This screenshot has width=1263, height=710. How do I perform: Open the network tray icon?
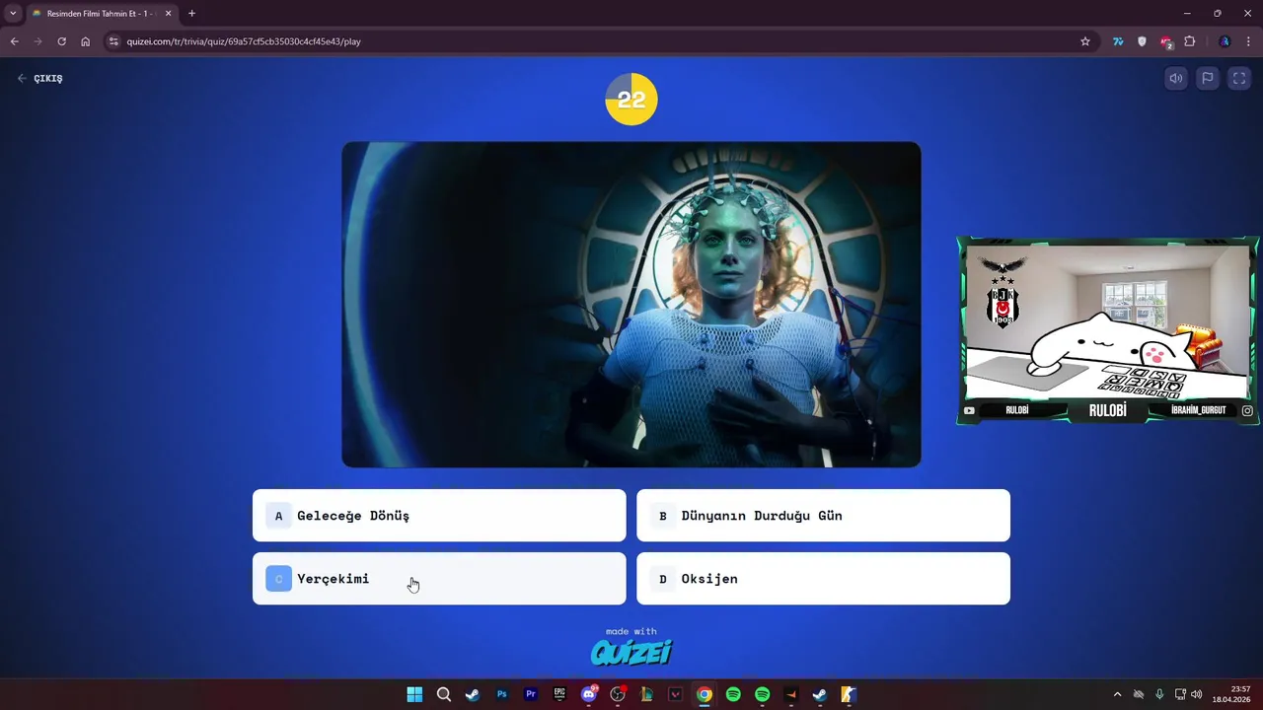[x=1180, y=694]
